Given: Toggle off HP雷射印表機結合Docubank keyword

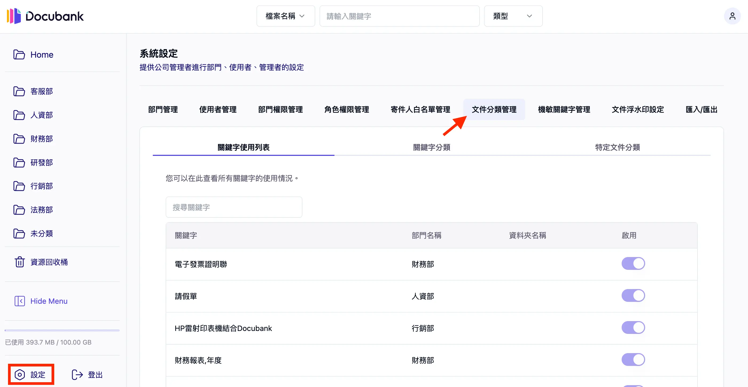Looking at the screenshot, I should point(634,327).
